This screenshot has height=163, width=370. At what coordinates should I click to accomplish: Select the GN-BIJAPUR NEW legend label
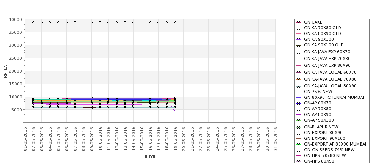click(x=321, y=127)
